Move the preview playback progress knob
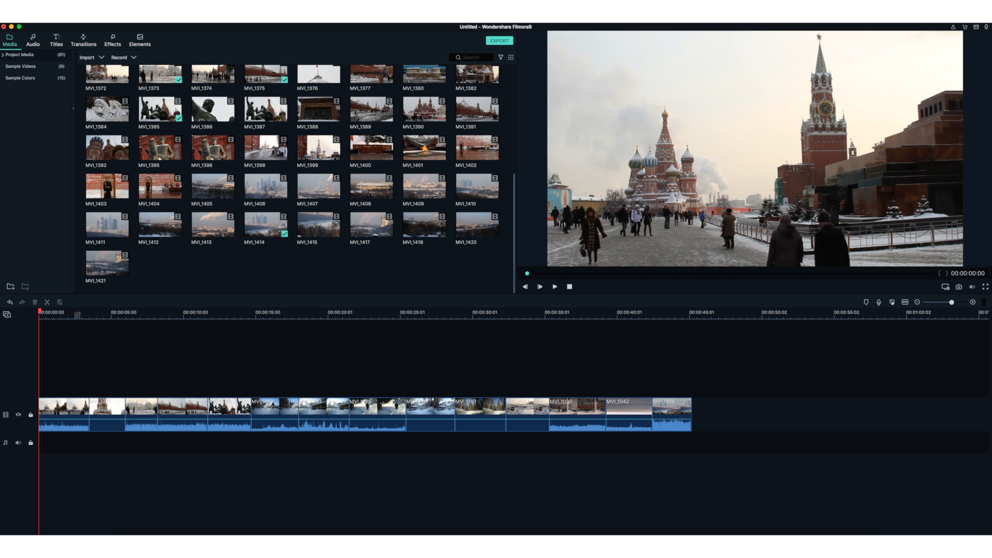 [x=527, y=273]
